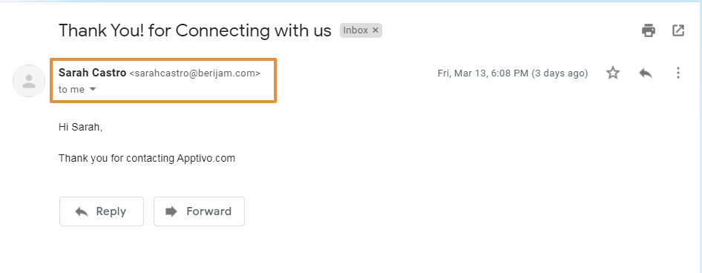Star this message from Sarah Castro
The height and width of the screenshot is (273, 702).
pos(612,73)
